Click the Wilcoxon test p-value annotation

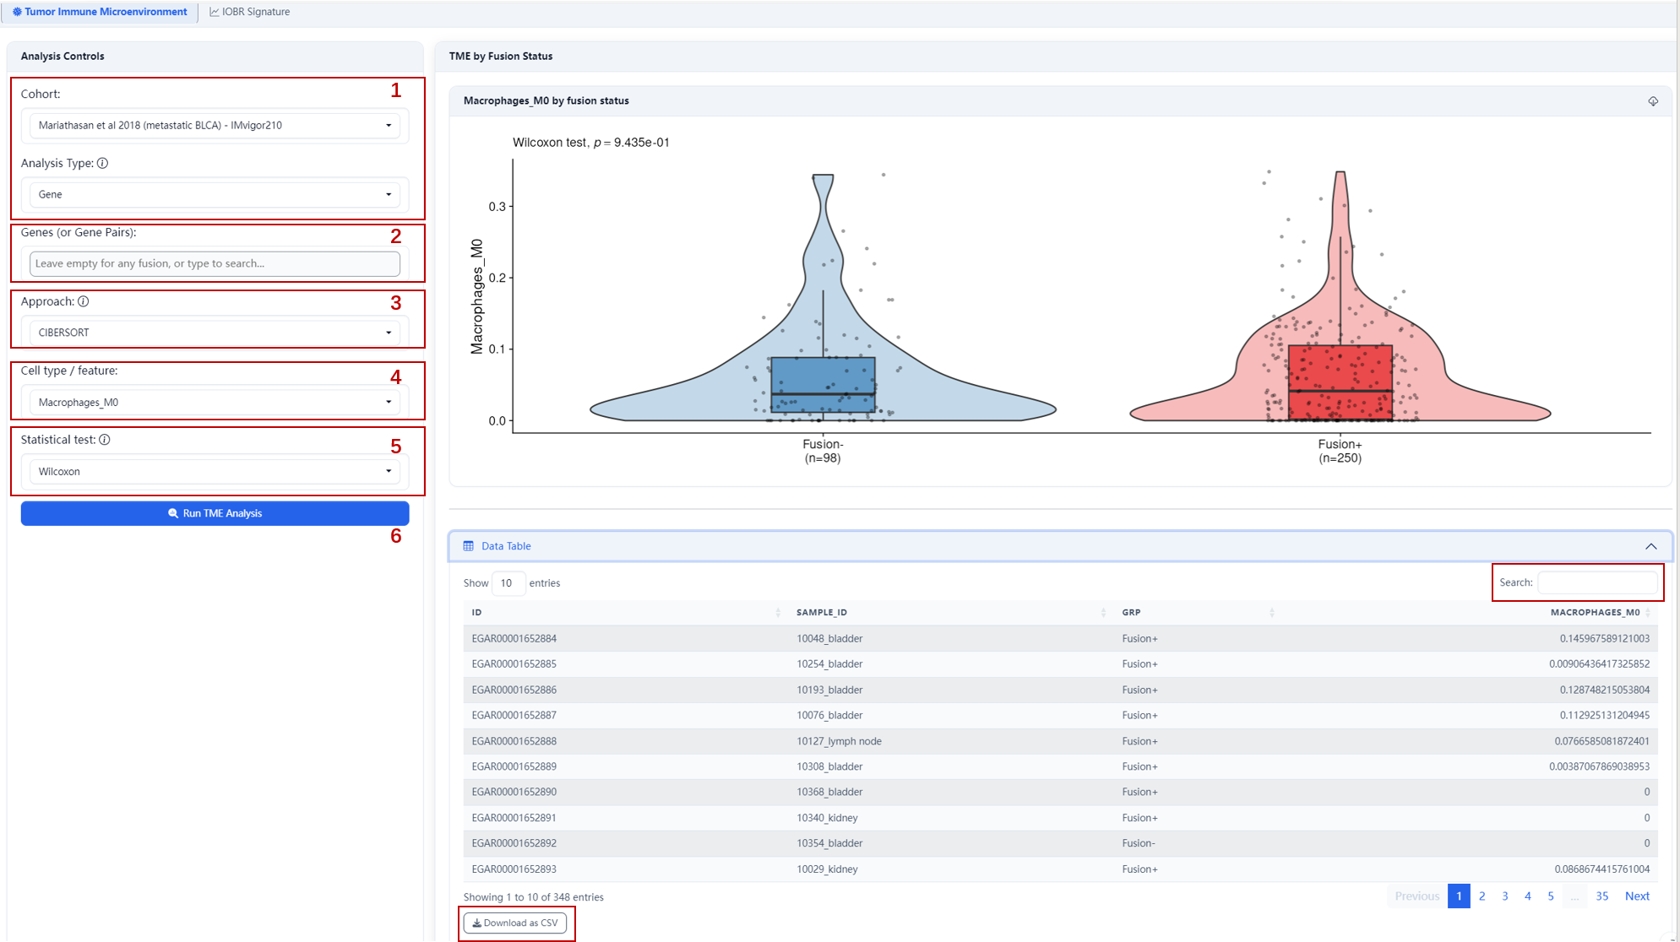click(591, 143)
